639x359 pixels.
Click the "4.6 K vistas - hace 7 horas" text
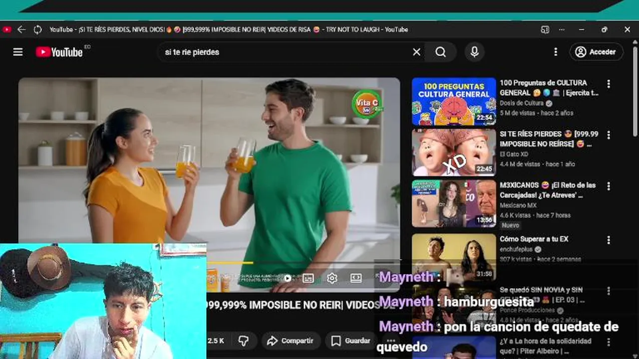(535, 215)
